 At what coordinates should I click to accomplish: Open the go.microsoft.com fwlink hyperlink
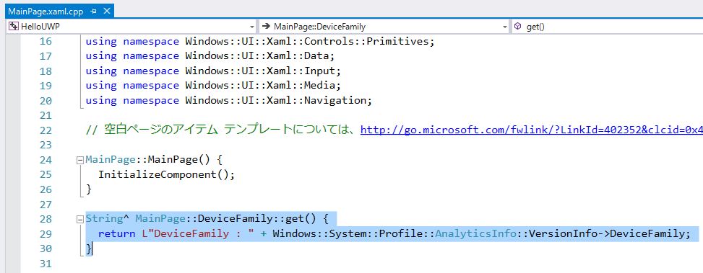click(x=532, y=130)
